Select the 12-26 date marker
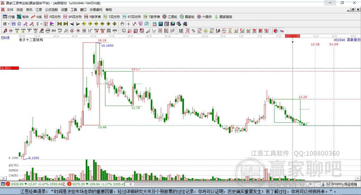 pos(315,44)
